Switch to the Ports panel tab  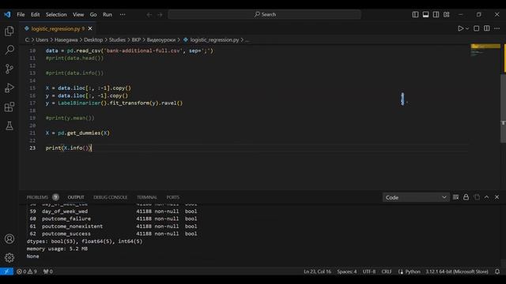173,197
